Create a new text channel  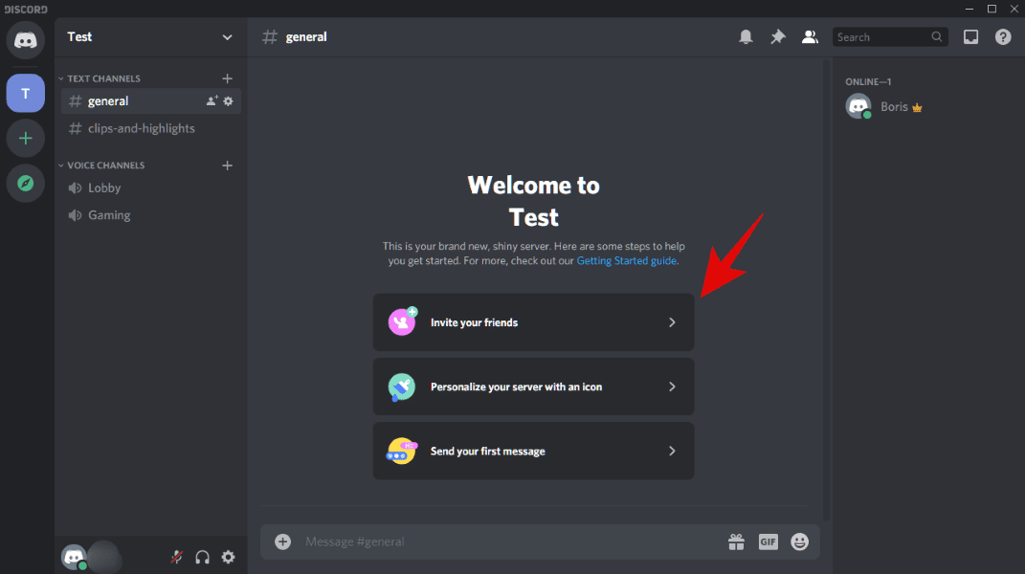click(x=227, y=78)
